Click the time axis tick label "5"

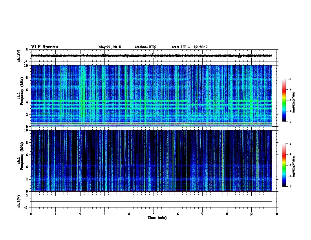[x=154, y=214]
